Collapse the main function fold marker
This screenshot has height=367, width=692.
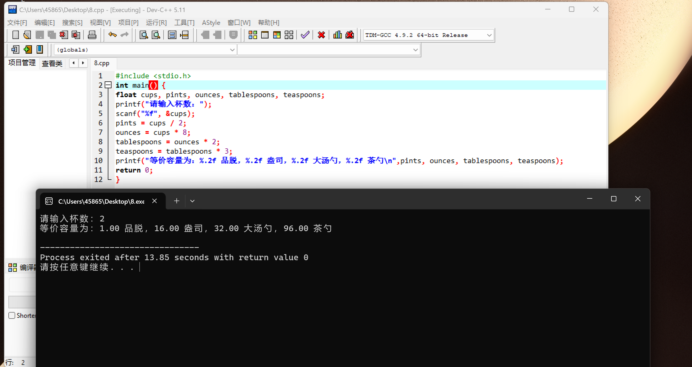tap(108, 85)
